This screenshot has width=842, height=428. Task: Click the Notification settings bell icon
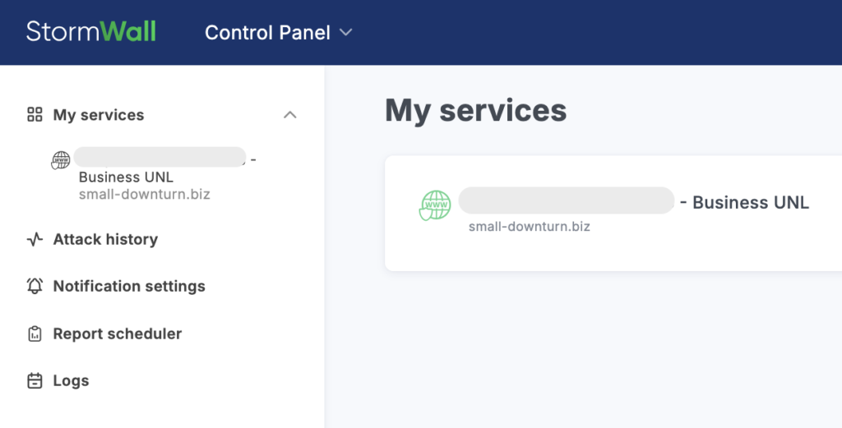(x=35, y=287)
